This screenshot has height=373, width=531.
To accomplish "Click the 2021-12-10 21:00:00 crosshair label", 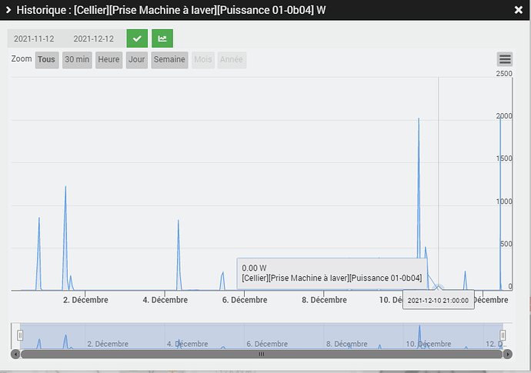I will point(438,300).
